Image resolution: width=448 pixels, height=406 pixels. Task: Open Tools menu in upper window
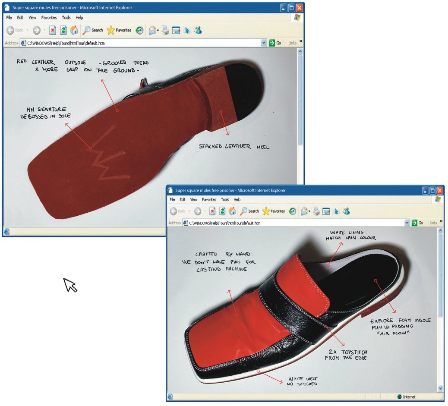(66, 17)
